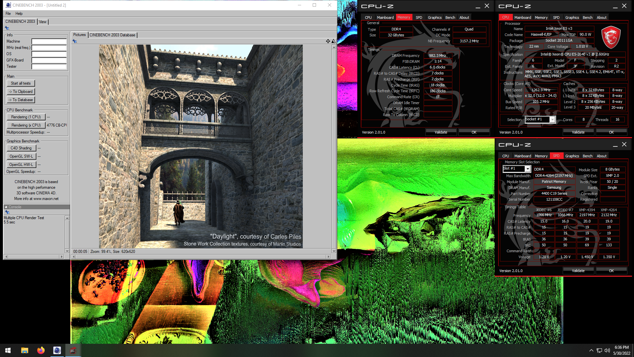Open the Socket #1 selection dropdown
634x357 pixels.
click(x=552, y=120)
